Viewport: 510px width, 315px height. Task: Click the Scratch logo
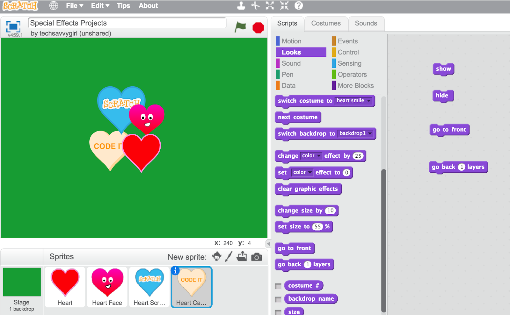pos(20,6)
